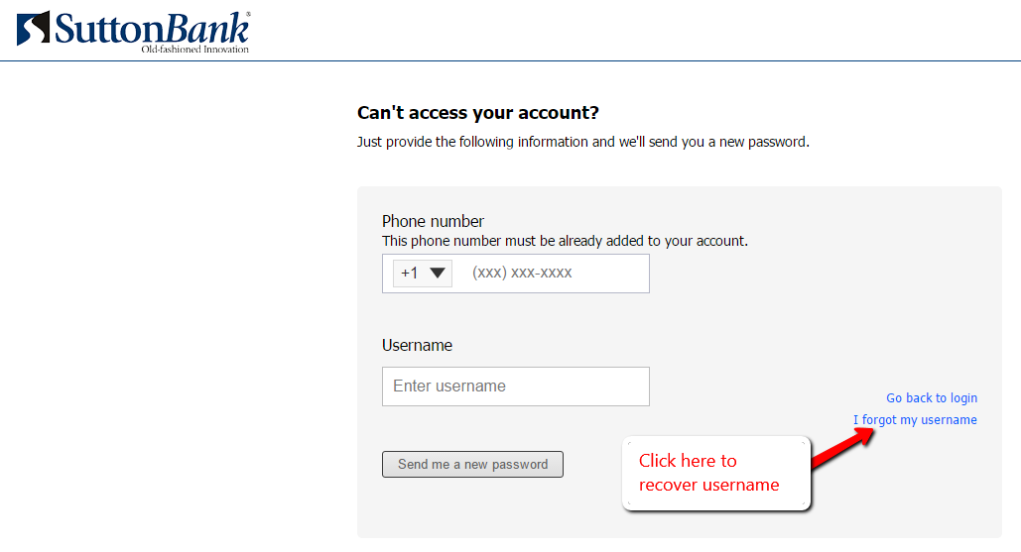Click the SuttonBank wordmark logo
Image resolution: width=1021 pixels, height=552 pixels.
coord(152,29)
